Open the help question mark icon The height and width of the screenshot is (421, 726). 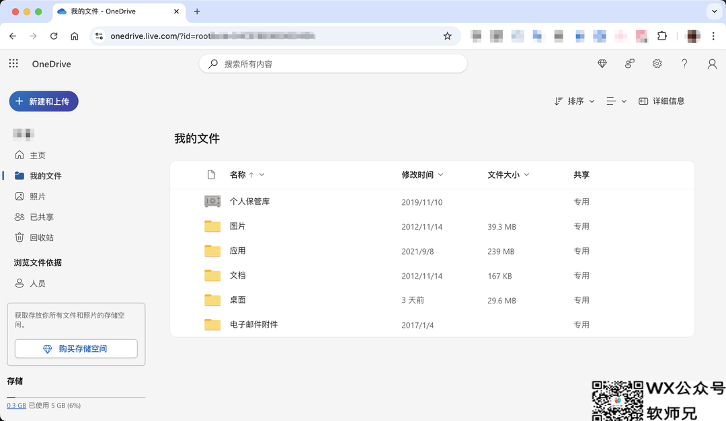click(x=684, y=64)
